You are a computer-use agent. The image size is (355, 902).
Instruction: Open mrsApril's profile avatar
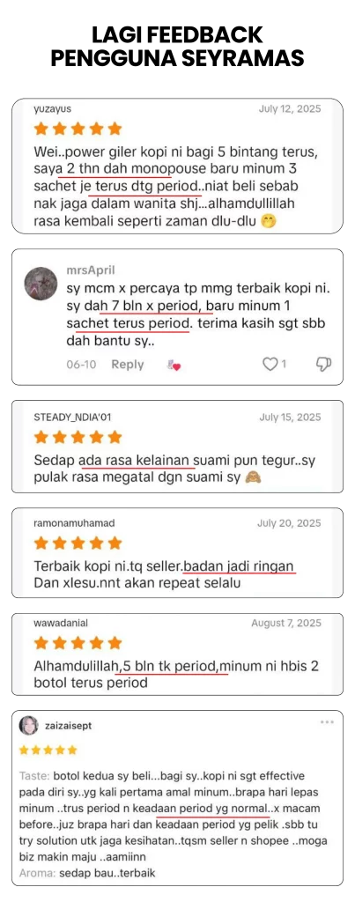41,284
